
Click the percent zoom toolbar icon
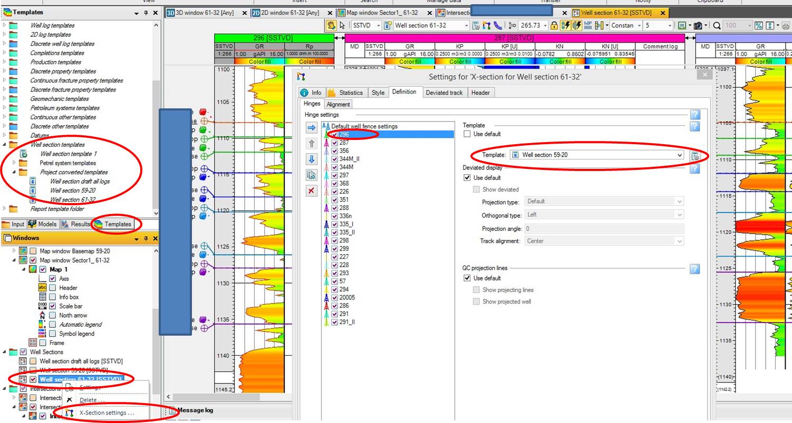[x=758, y=25]
